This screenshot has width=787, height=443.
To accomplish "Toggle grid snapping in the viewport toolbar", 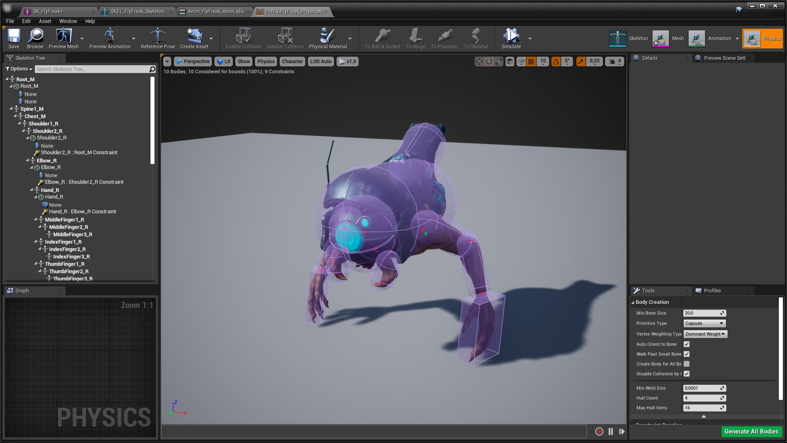I will [531, 61].
